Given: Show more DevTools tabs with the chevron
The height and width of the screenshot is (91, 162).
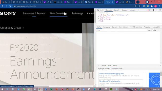Looking at the screenshot, I should click(x=138, y=10).
